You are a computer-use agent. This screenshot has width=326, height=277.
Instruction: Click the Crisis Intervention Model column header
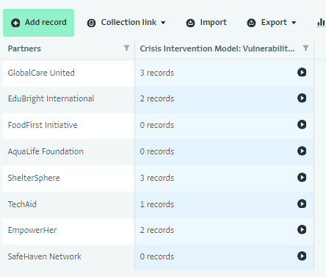(224, 48)
